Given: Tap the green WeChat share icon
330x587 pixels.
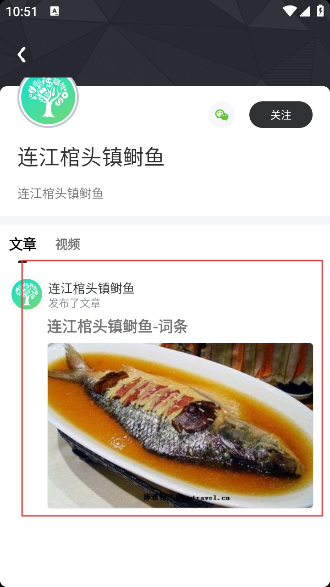Looking at the screenshot, I should (x=222, y=115).
